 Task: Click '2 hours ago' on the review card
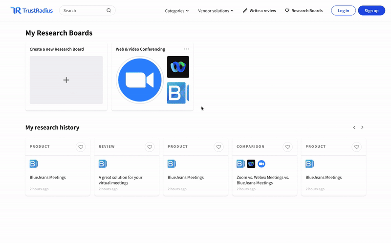tap(108, 189)
